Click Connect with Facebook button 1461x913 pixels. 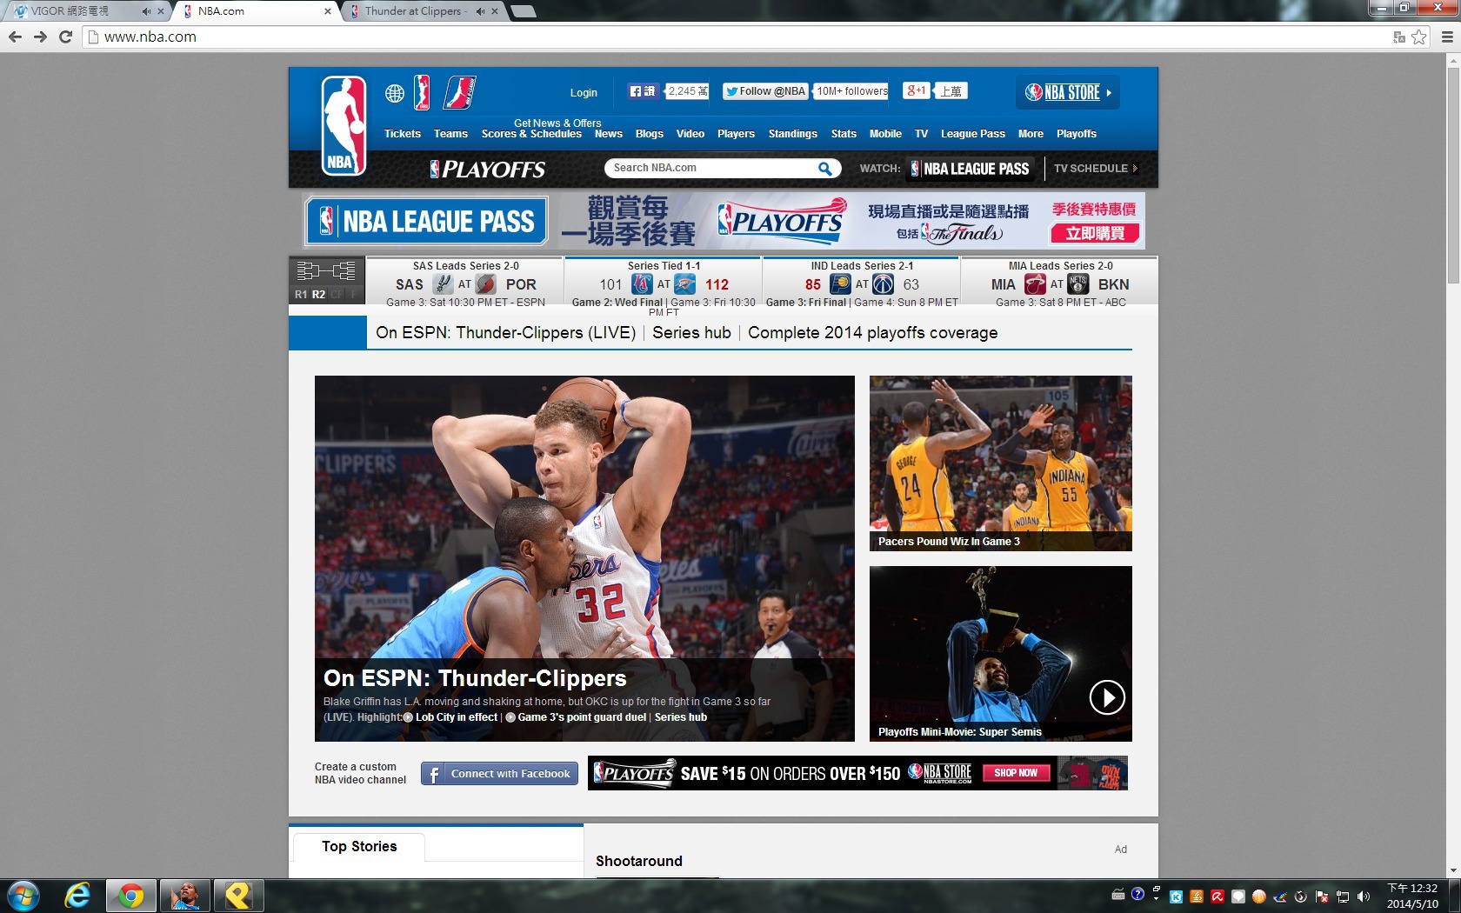point(499,774)
